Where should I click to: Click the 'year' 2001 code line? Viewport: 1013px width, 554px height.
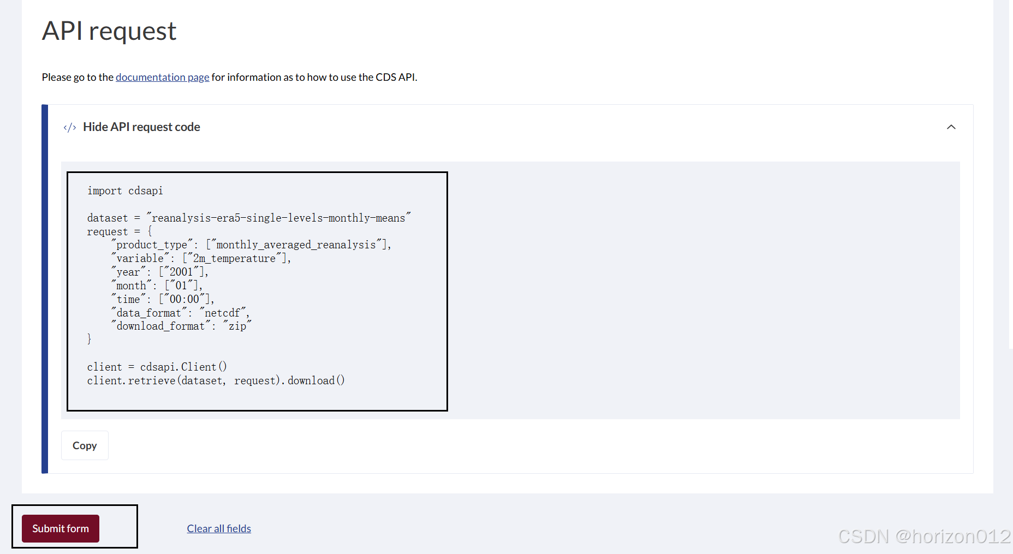(x=160, y=272)
